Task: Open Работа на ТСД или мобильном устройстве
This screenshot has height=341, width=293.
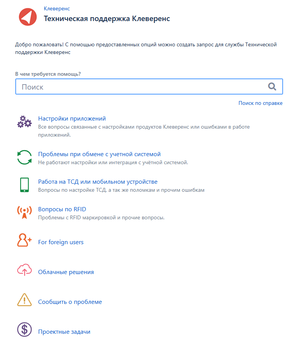Action: [98, 182]
